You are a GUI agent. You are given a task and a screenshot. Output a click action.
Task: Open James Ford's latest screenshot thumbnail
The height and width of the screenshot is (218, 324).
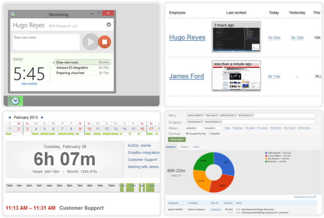point(236,76)
